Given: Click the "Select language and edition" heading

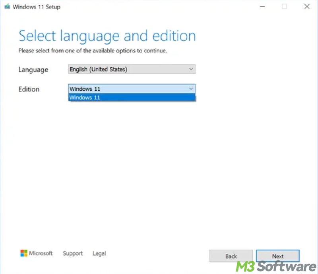Looking at the screenshot, I should 107,36.
